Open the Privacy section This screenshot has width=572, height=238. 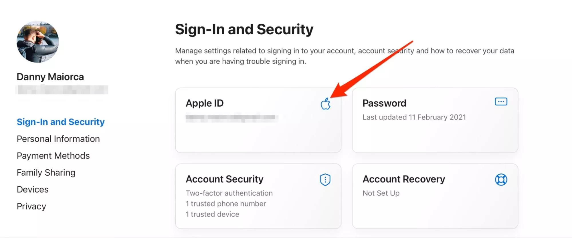pyautogui.click(x=31, y=206)
